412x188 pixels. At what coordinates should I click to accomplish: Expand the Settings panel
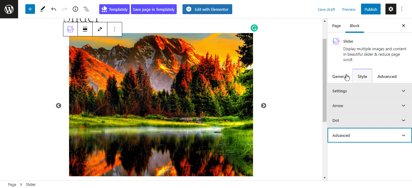(369, 91)
